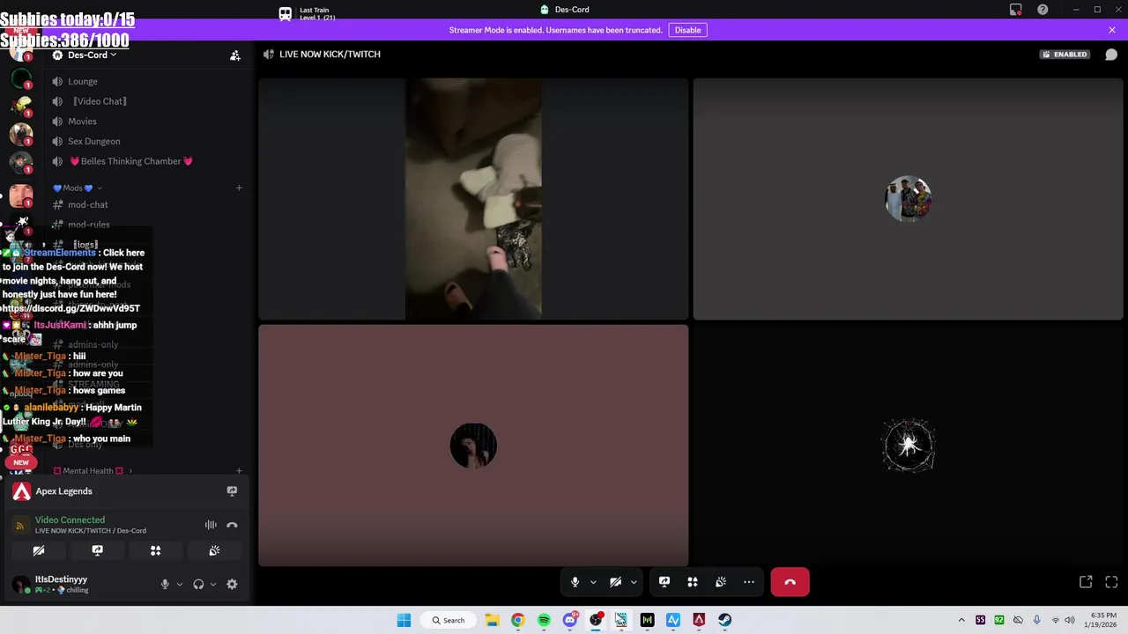
Task: Click the Windows taskbar Search box
Action: coord(448,620)
